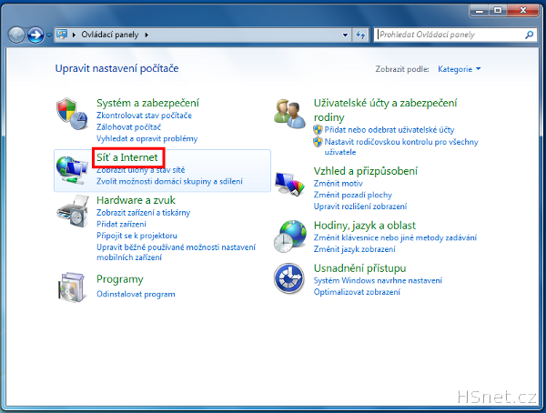Click Přidat nebo odebrat uživatelské účty
Viewport: 546px width, 413px height.
point(389,130)
